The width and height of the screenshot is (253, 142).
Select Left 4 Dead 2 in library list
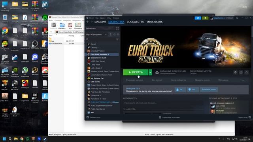pos(96,68)
